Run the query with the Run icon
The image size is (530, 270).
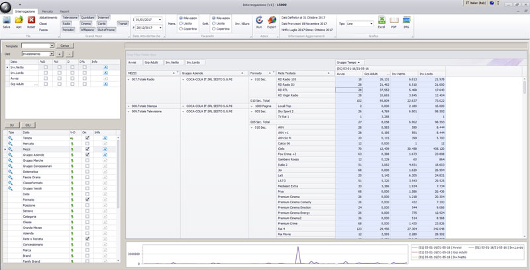260,21
